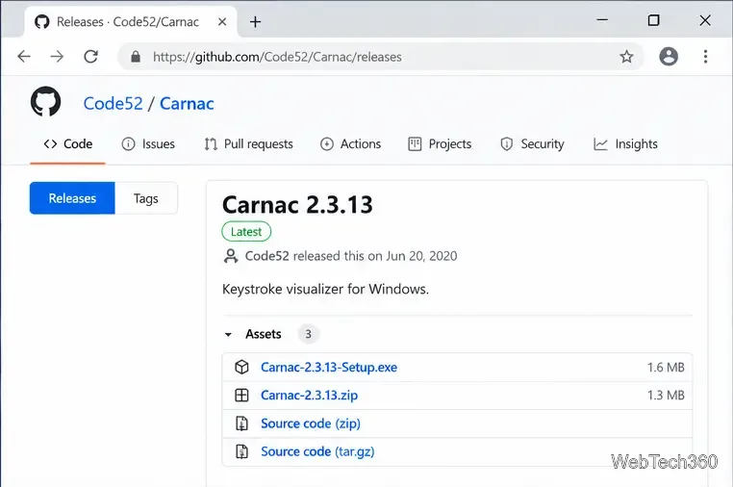
Task: Click the file icon beside Source code (zip)
Action: pyautogui.click(x=241, y=423)
